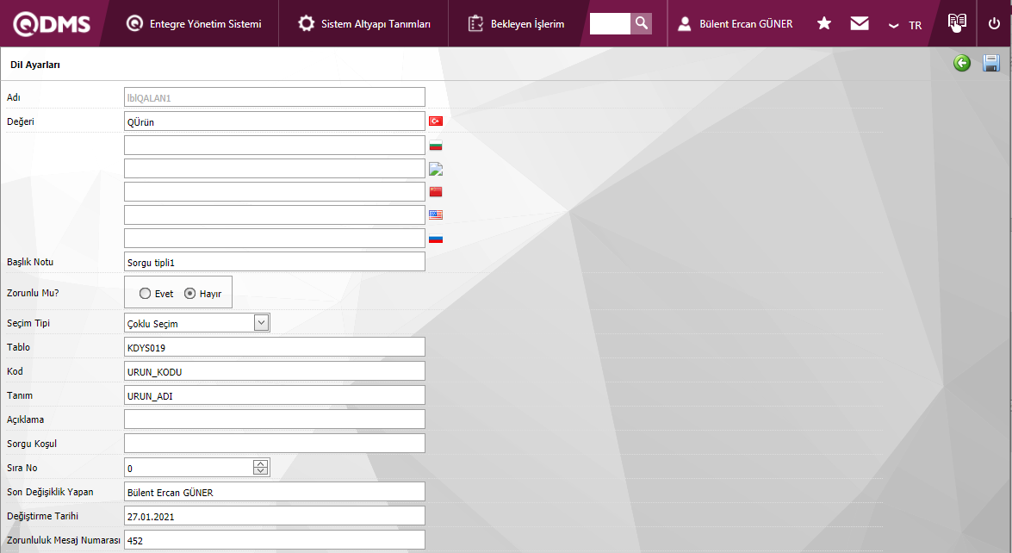Click Değiştirme Tarihi field 27.01.2021
Viewport: 1012px width, 553px height.
274,516
